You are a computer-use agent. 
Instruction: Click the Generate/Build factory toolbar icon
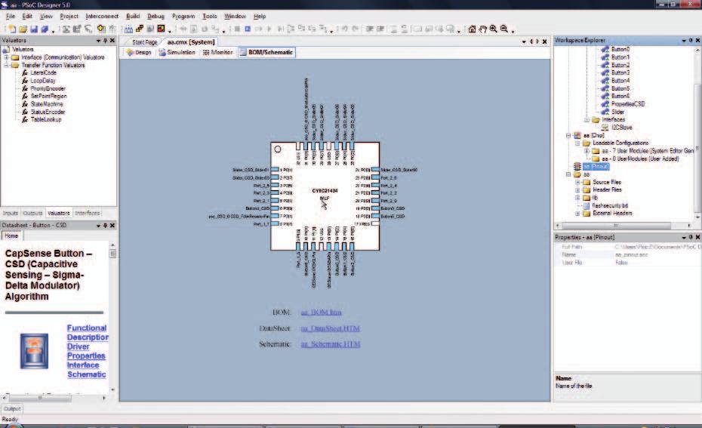[128, 29]
